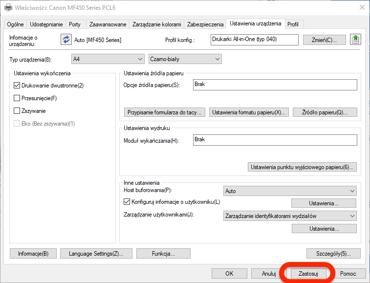Enable the Przesunięcie checkbox

point(18,98)
